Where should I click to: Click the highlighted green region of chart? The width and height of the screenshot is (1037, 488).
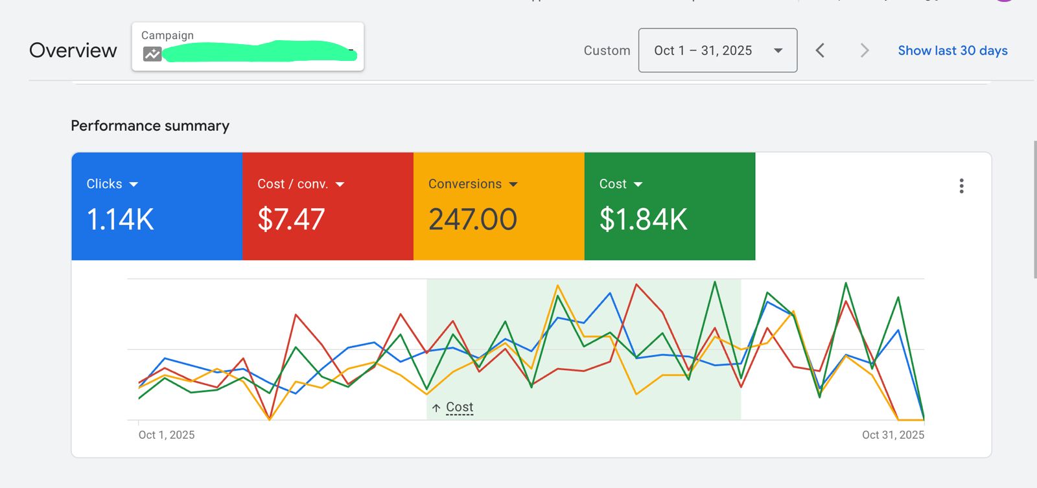583,349
